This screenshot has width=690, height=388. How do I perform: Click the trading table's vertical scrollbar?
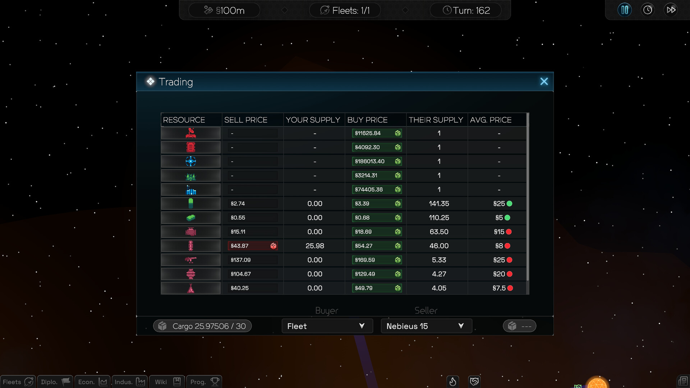[528, 198]
